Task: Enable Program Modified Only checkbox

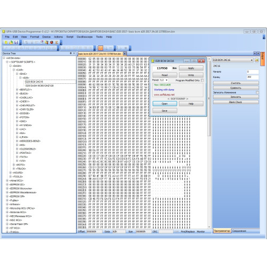Action: 202,80
